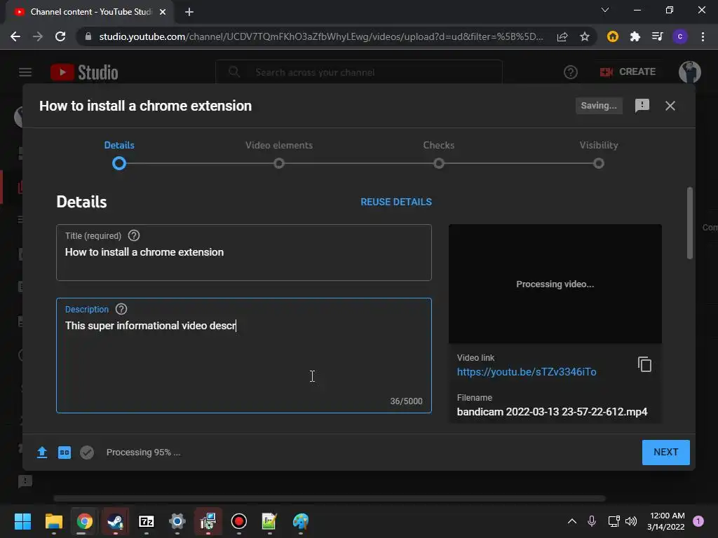Click the dialog vertical scrollbar

[690, 223]
